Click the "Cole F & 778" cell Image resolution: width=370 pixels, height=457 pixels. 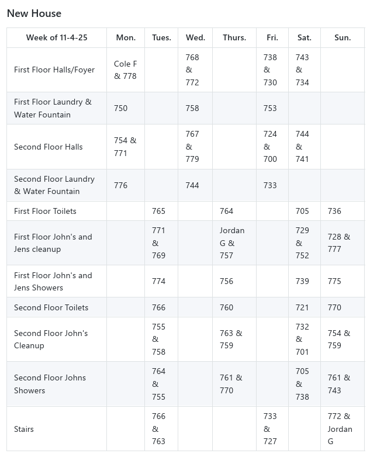click(126, 70)
